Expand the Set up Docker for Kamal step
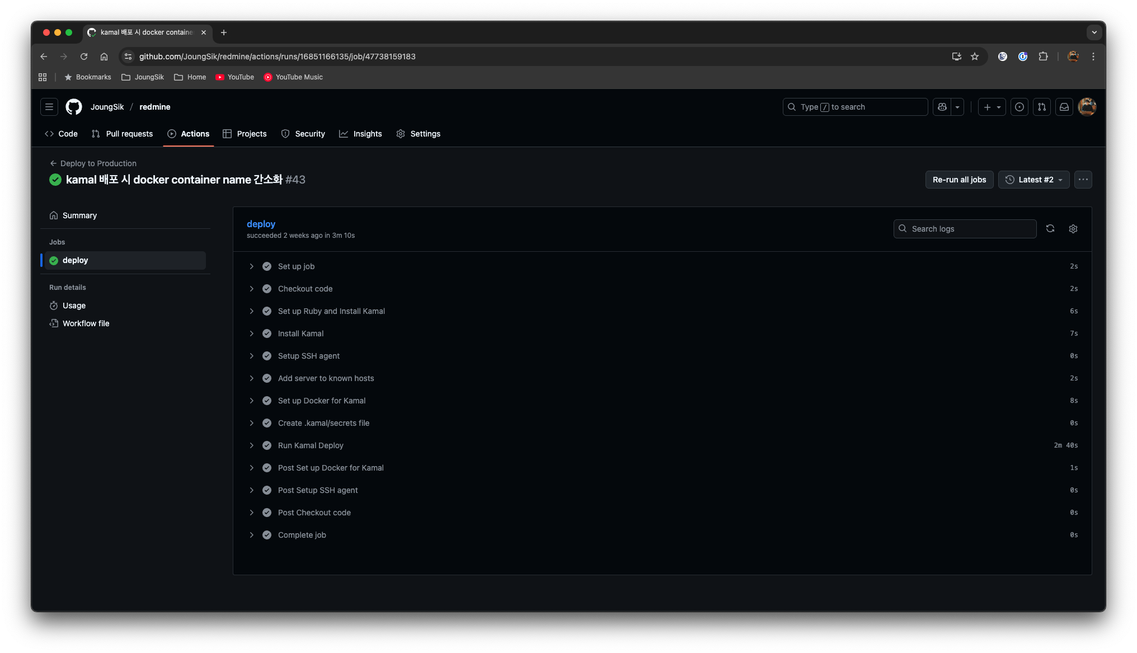The image size is (1137, 653). coord(663,401)
